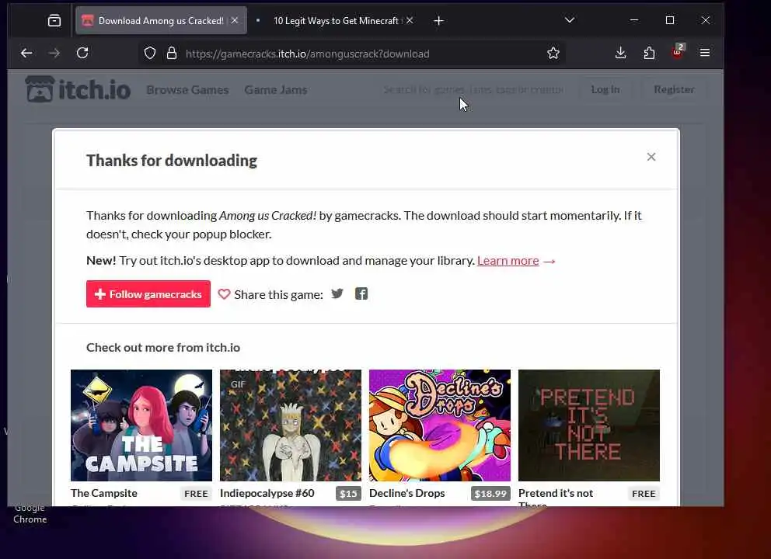Click Pretend it's not There title
771x559 pixels.
(556, 496)
